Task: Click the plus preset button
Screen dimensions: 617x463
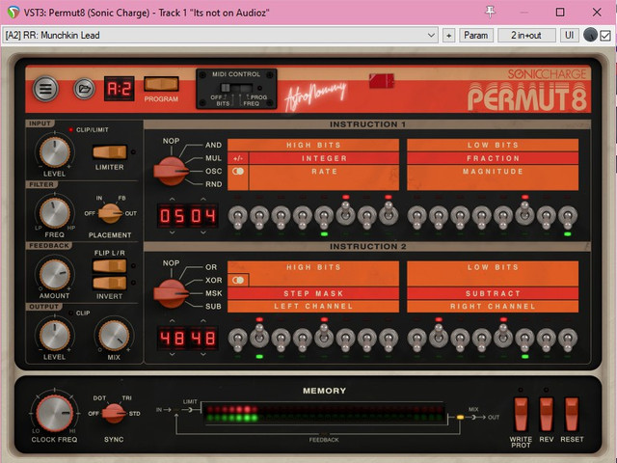Action: click(448, 36)
